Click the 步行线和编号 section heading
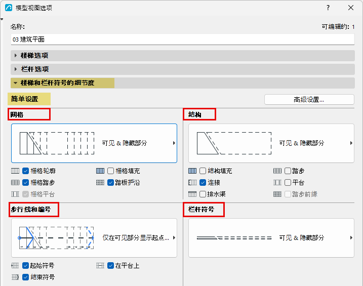 (31, 210)
